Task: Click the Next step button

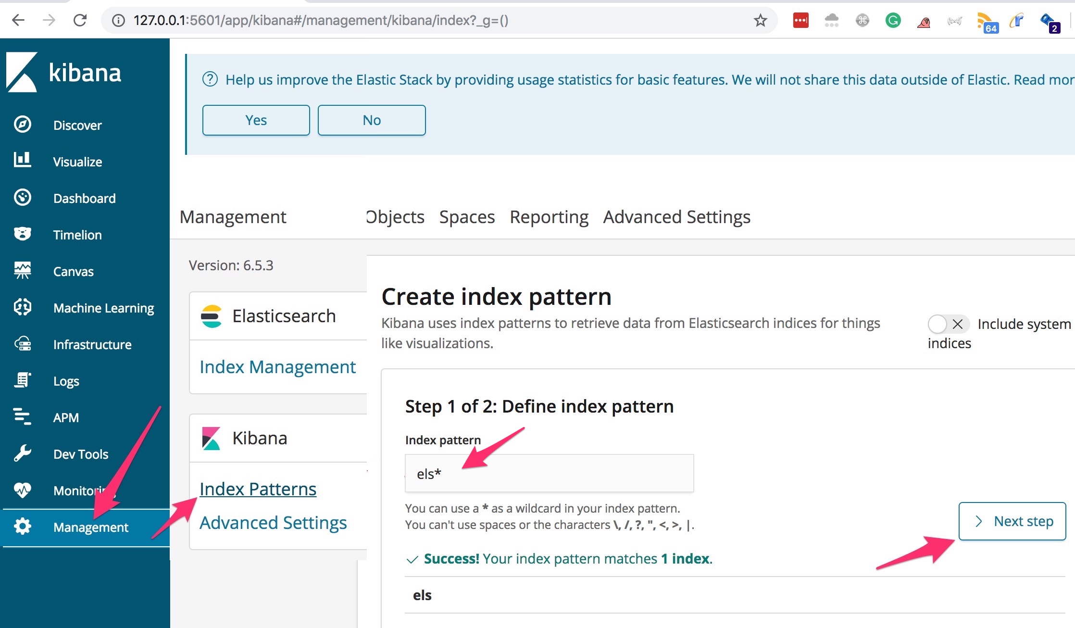Action: pos(1012,521)
